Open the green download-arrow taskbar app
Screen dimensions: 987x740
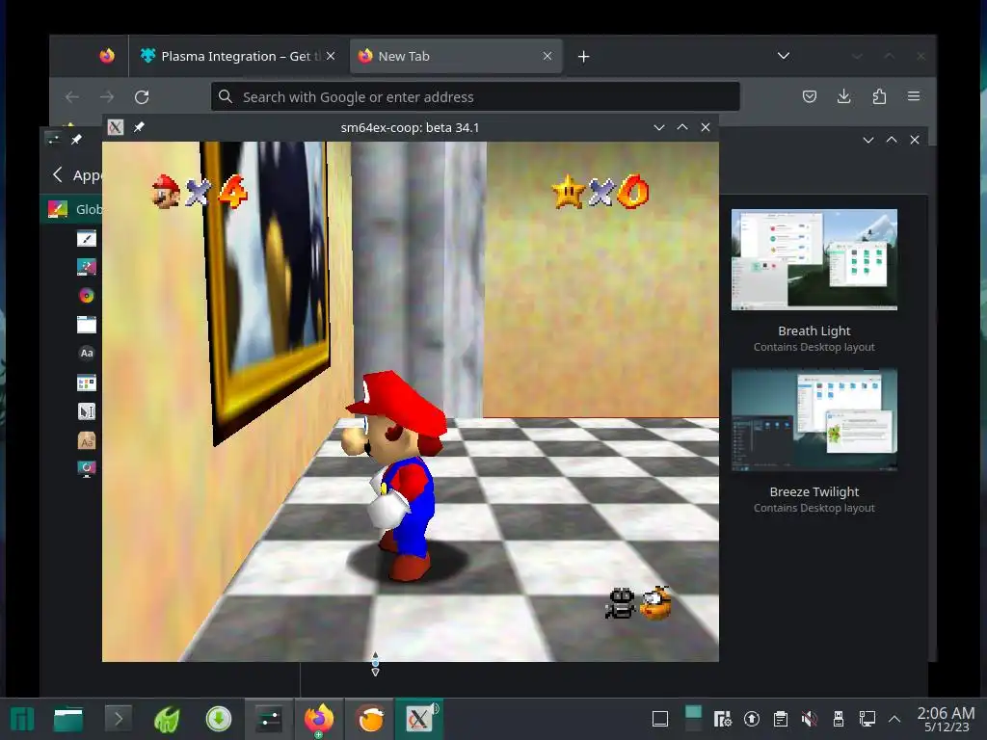tap(219, 719)
